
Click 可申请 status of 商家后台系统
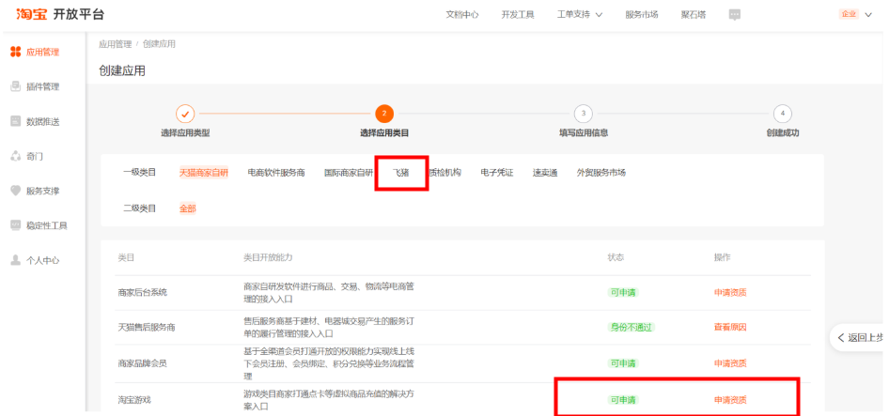[623, 292]
